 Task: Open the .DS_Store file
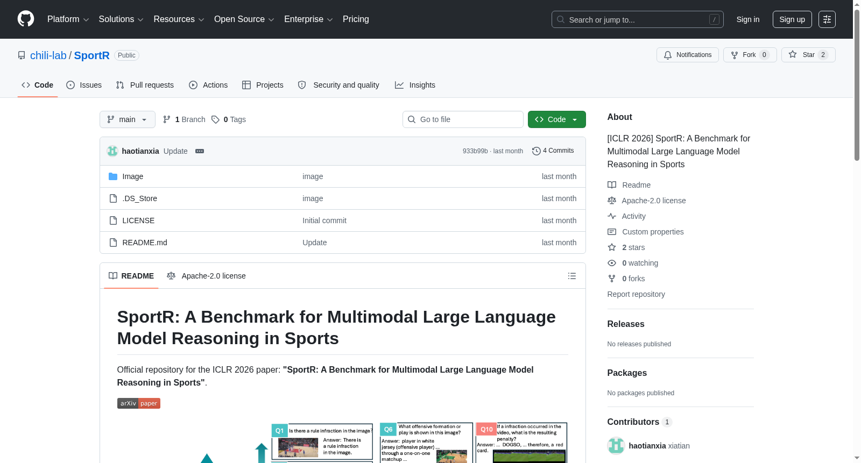pyautogui.click(x=140, y=198)
